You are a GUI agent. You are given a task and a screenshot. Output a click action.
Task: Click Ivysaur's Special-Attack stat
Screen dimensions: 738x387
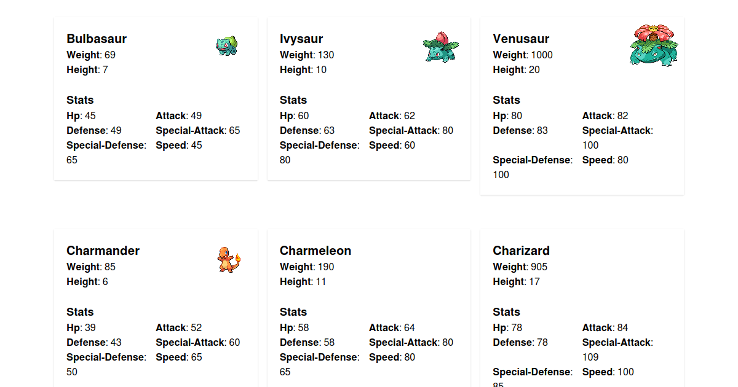point(411,130)
